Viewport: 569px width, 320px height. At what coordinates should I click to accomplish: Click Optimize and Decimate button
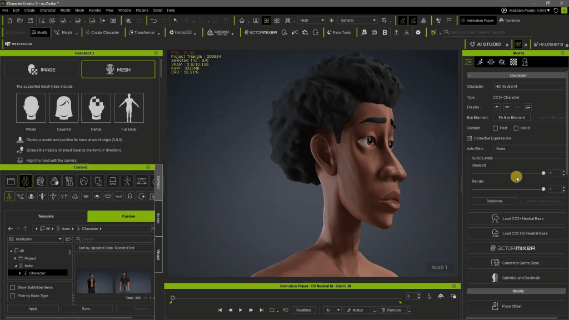pyautogui.click(x=516, y=278)
